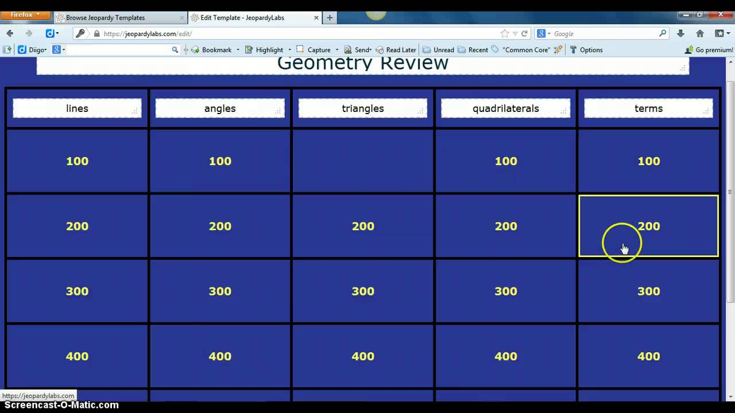Click the Diigo Send button
Screen dimensions: 735x413
[358, 50]
